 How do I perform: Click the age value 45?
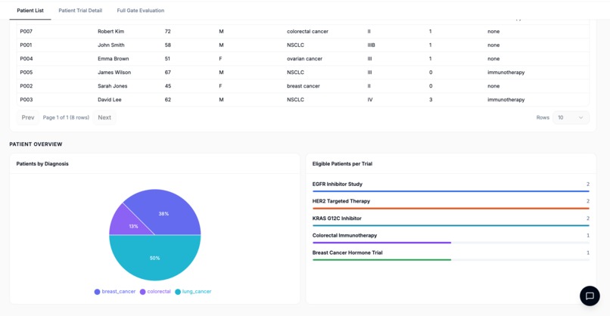(x=168, y=86)
